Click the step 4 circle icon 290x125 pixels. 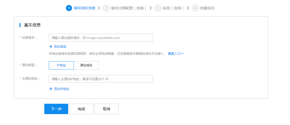coord(195,8)
